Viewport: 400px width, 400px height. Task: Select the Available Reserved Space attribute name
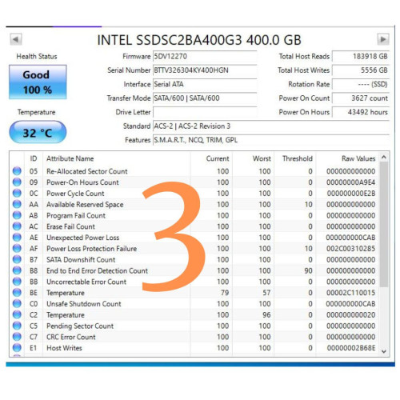[x=85, y=205]
